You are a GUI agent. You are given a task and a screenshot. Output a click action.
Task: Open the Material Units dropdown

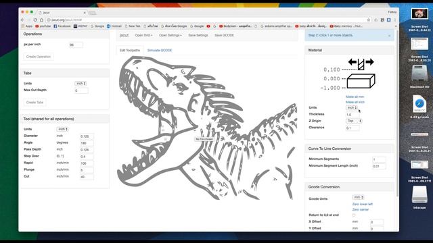tap(352, 108)
